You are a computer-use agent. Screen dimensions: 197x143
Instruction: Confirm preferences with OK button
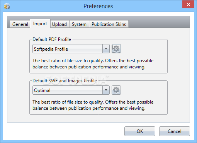(140, 131)
